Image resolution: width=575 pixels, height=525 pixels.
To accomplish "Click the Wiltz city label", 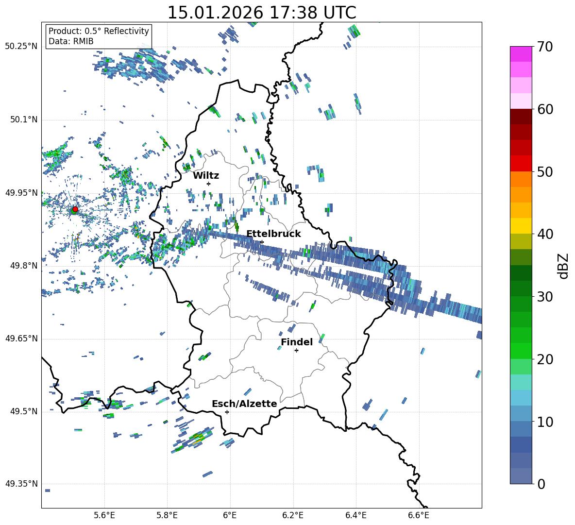I will (x=206, y=176).
